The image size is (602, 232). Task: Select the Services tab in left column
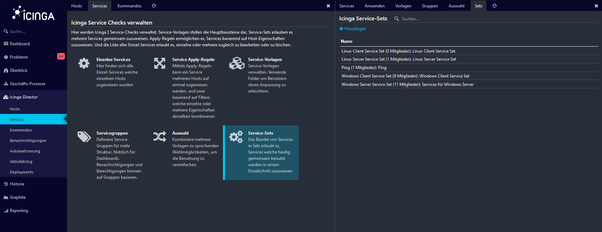click(100, 6)
